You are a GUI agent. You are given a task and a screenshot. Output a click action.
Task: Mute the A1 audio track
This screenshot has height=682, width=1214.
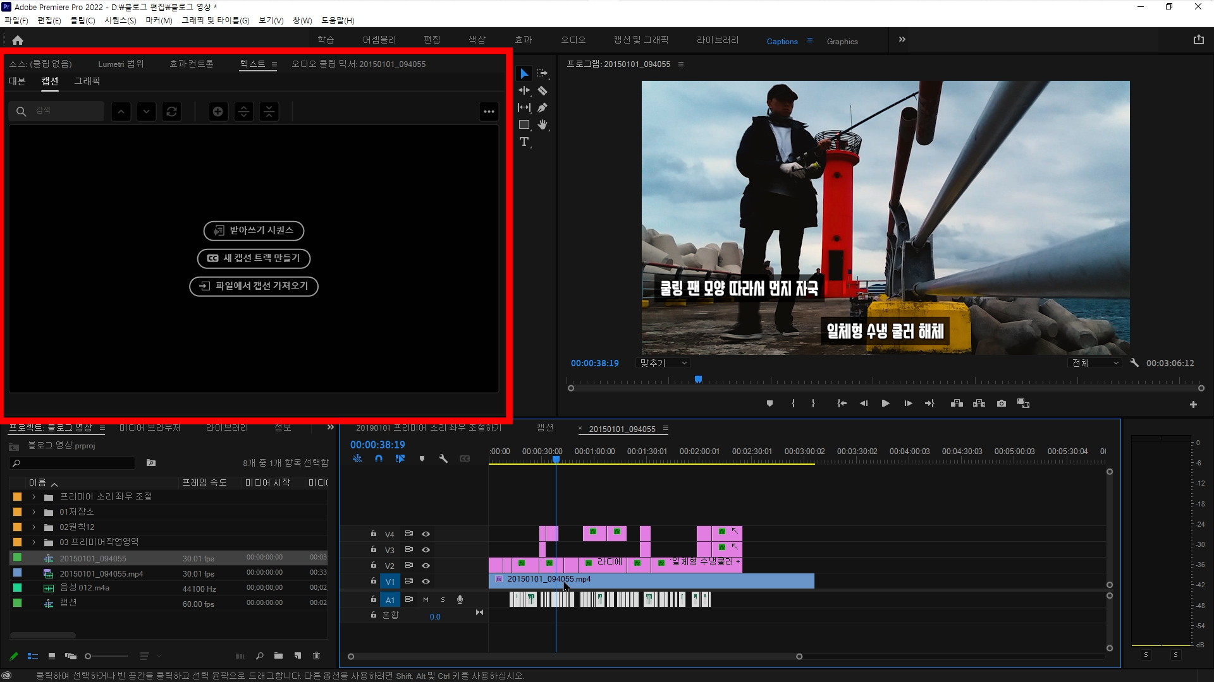[x=426, y=600]
